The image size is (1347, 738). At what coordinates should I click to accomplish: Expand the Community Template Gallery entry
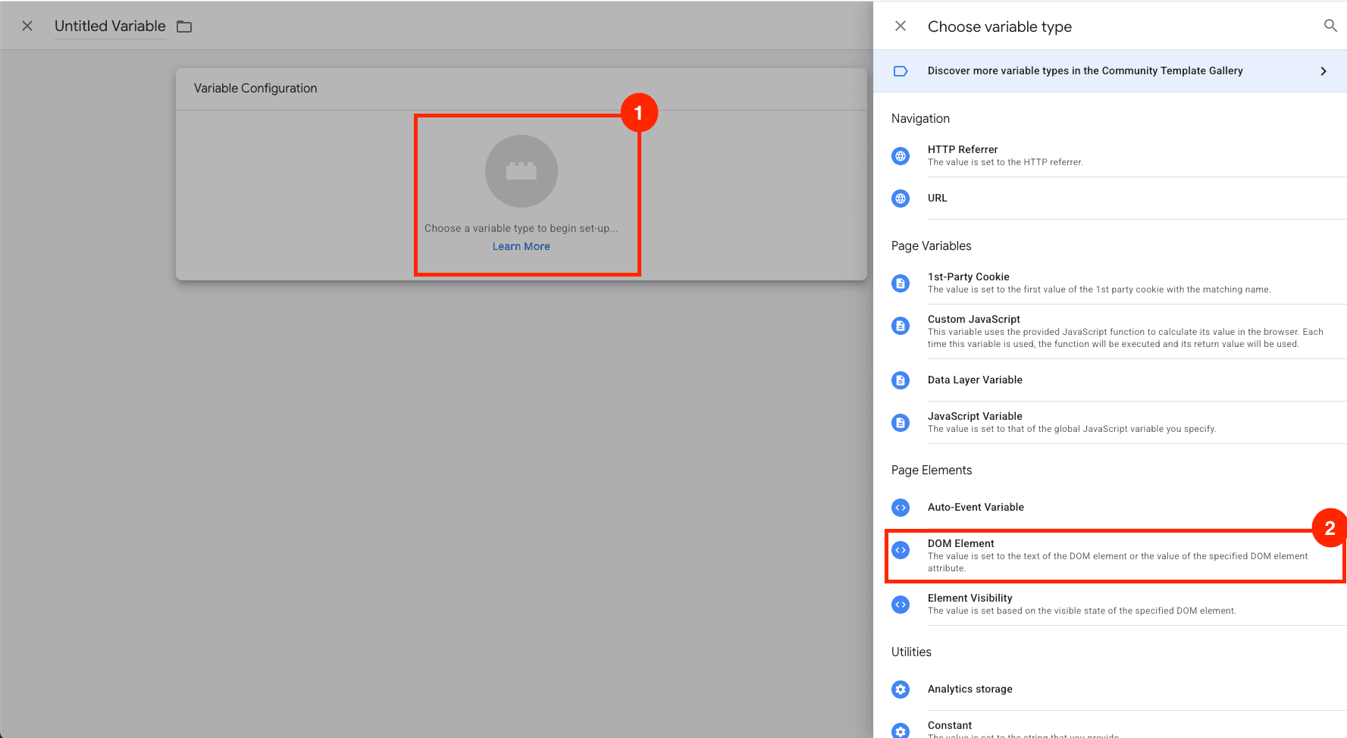pyautogui.click(x=1324, y=70)
